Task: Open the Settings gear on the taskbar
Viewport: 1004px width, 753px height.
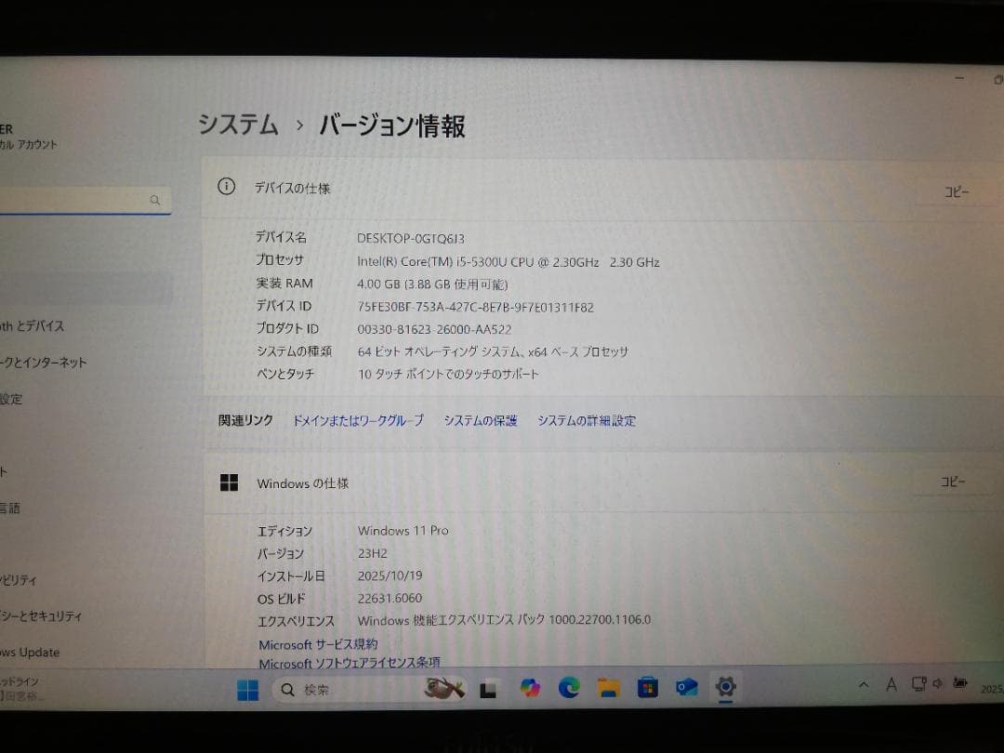Action: 725,689
